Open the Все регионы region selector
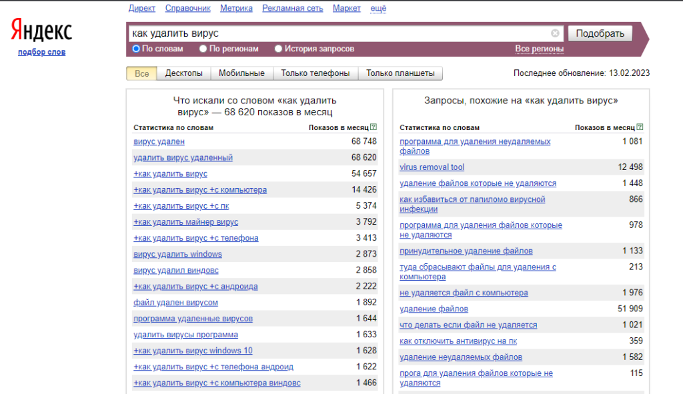Image resolution: width=683 pixels, height=394 pixels. tap(539, 49)
